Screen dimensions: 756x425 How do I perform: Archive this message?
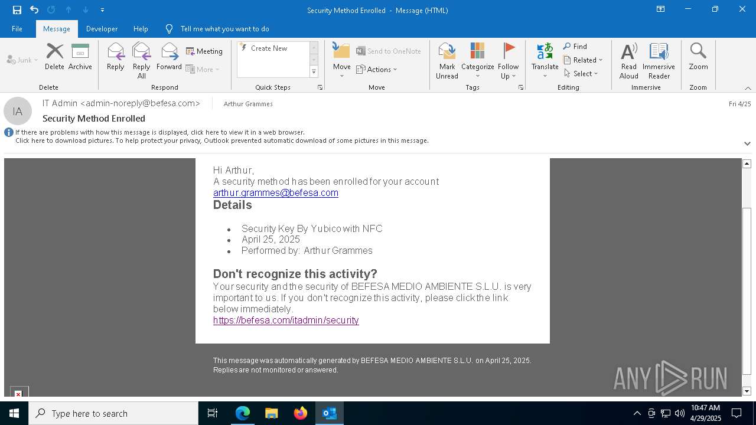tap(80, 57)
